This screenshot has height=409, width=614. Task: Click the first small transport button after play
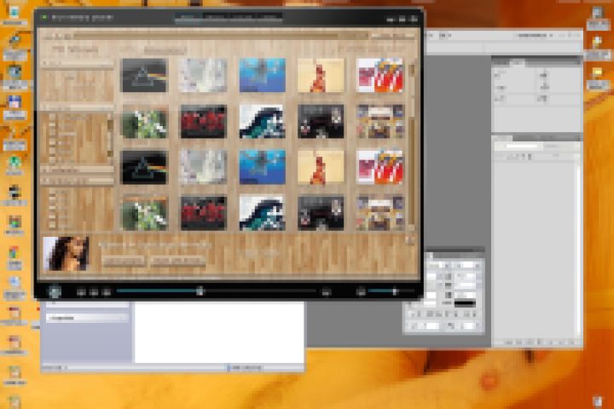81,292
